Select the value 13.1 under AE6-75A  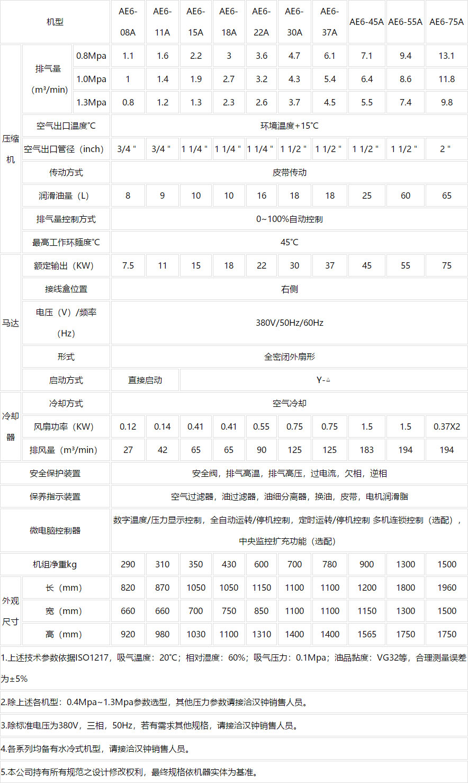[446, 55]
